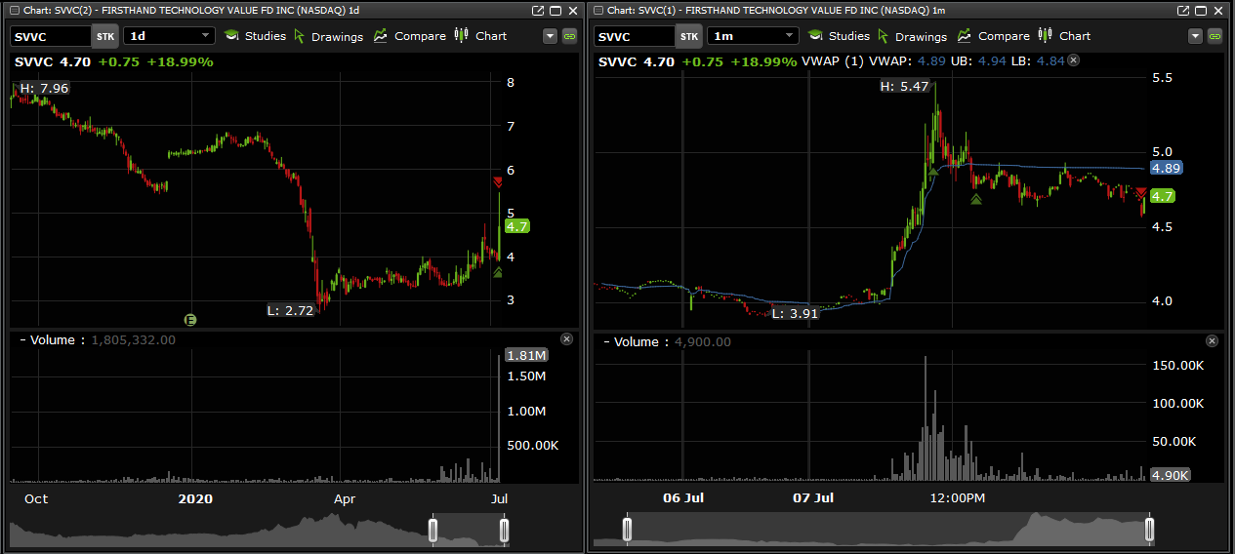Expand the 1m timeframe dropdown

(753, 36)
